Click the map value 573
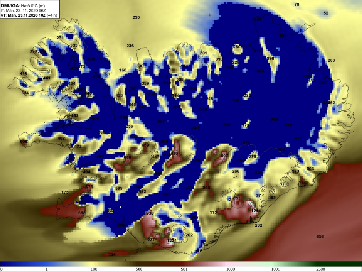Viewport: 362px width, 272px height. [x=295, y=172]
